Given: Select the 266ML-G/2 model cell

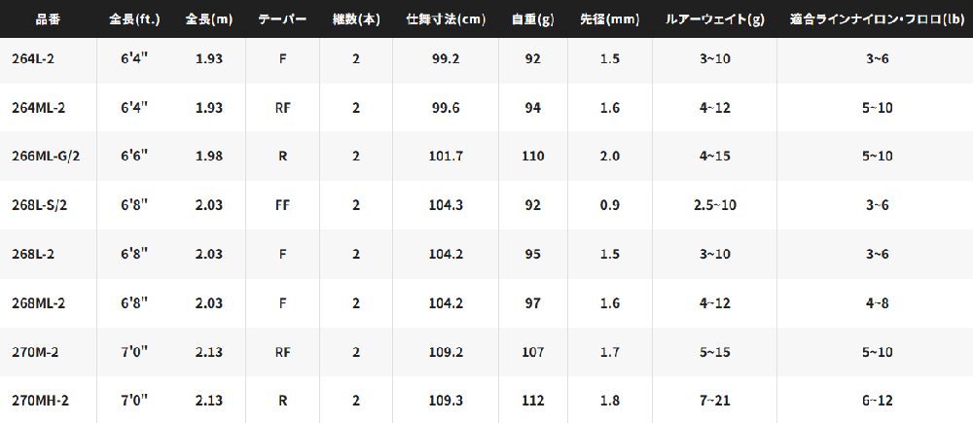Looking at the screenshot, I should pyautogui.click(x=46, y=157).
